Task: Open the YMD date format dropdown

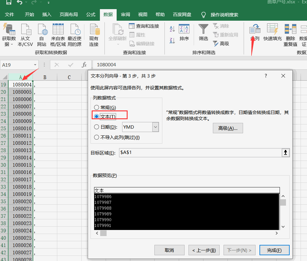Action: point(155,127)
